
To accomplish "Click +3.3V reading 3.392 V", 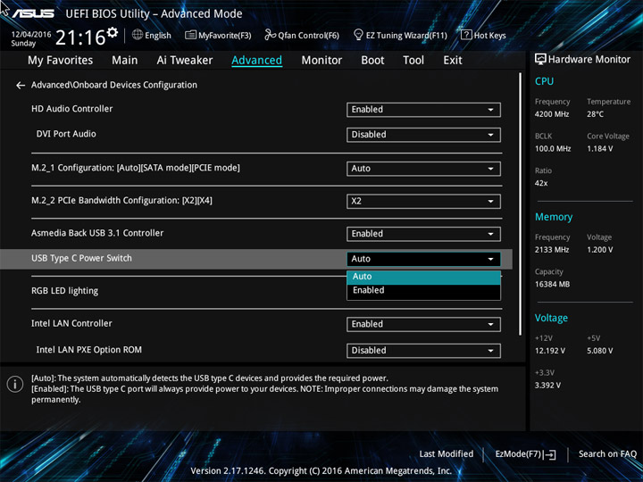I will pyautogui.click(x=547, y=386).
